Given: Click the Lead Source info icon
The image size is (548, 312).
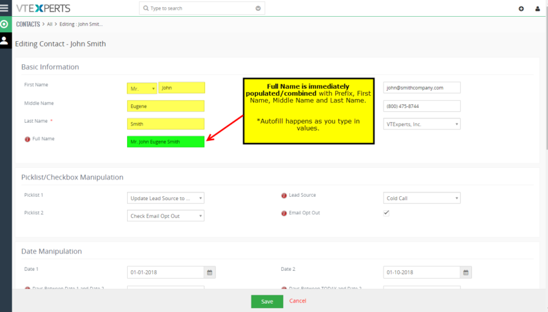Looking at the screenshot, I should tap(284, 196).
